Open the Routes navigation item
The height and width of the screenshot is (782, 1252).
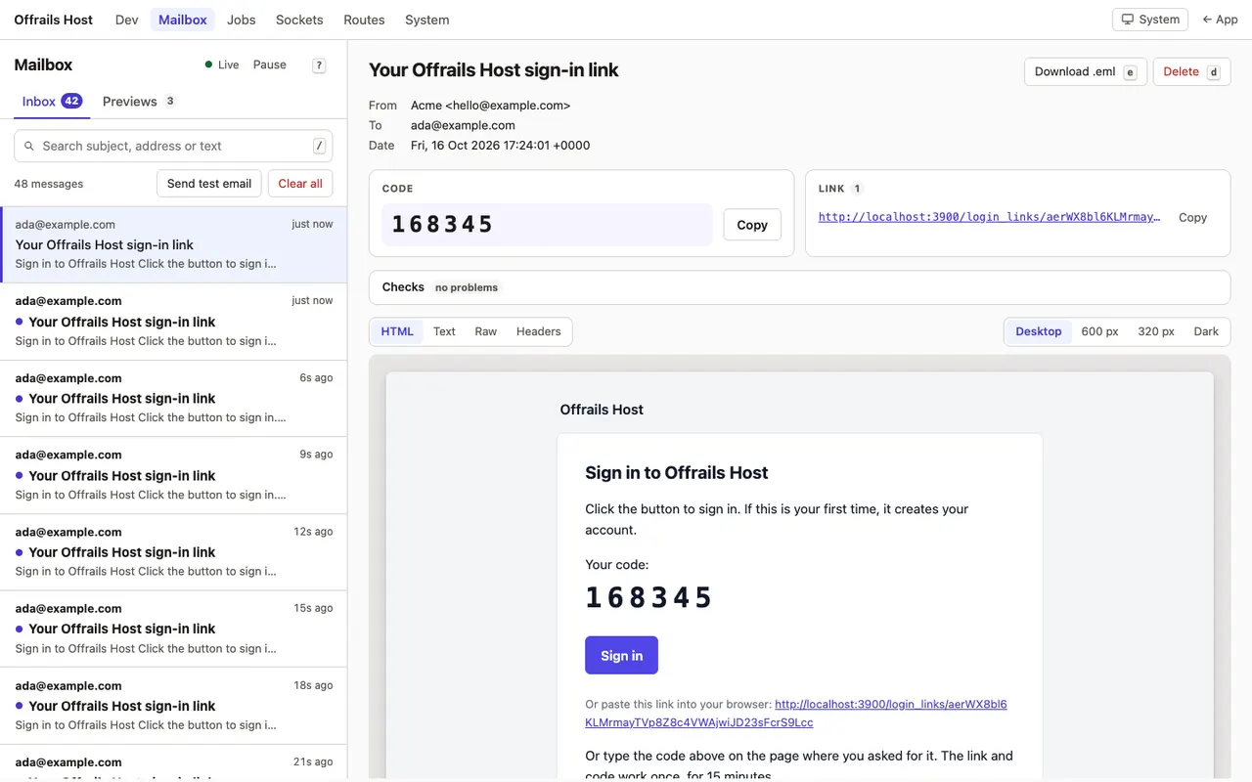coord(364,20)
